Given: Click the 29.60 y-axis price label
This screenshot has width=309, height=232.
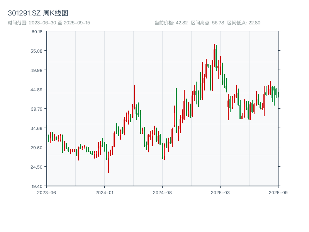Looking at the screenshot, I should coord(37,148).
